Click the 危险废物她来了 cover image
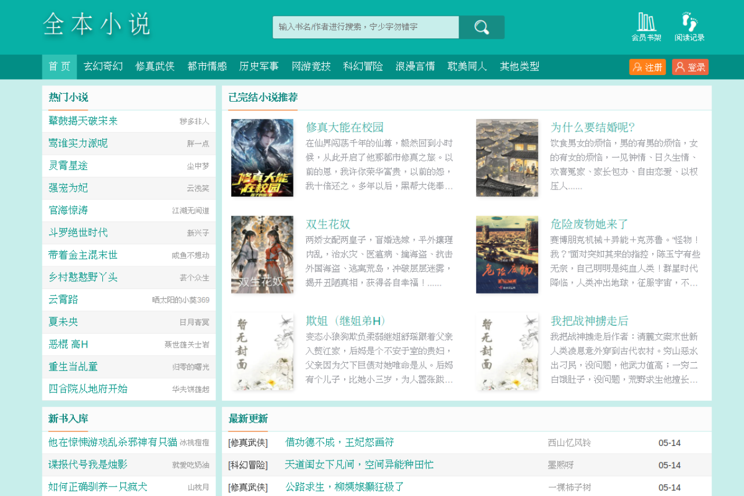This screenshot has width=744, height=496. (x=507, y=255)
